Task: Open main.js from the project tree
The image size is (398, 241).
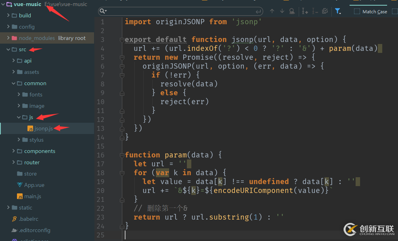Action: (x=33, y=196)
